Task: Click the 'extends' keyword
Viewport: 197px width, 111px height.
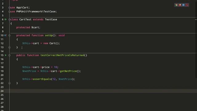Action: (38, 19)
